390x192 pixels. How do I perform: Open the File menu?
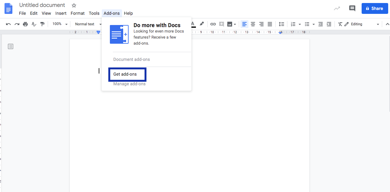coord(22,13)
